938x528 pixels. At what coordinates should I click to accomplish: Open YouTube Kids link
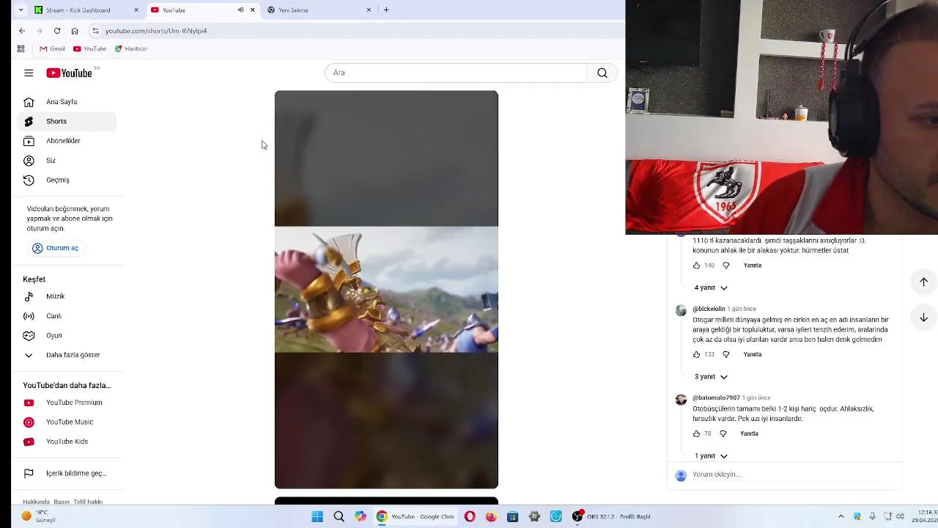pyautogui.click(x=67, y=441)
